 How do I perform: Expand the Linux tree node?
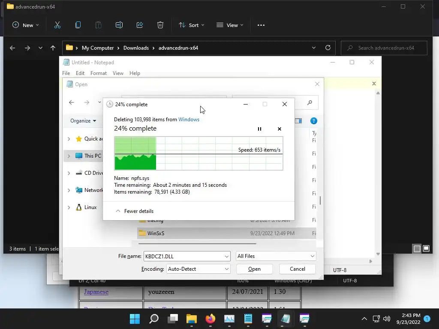pos(69,207)
